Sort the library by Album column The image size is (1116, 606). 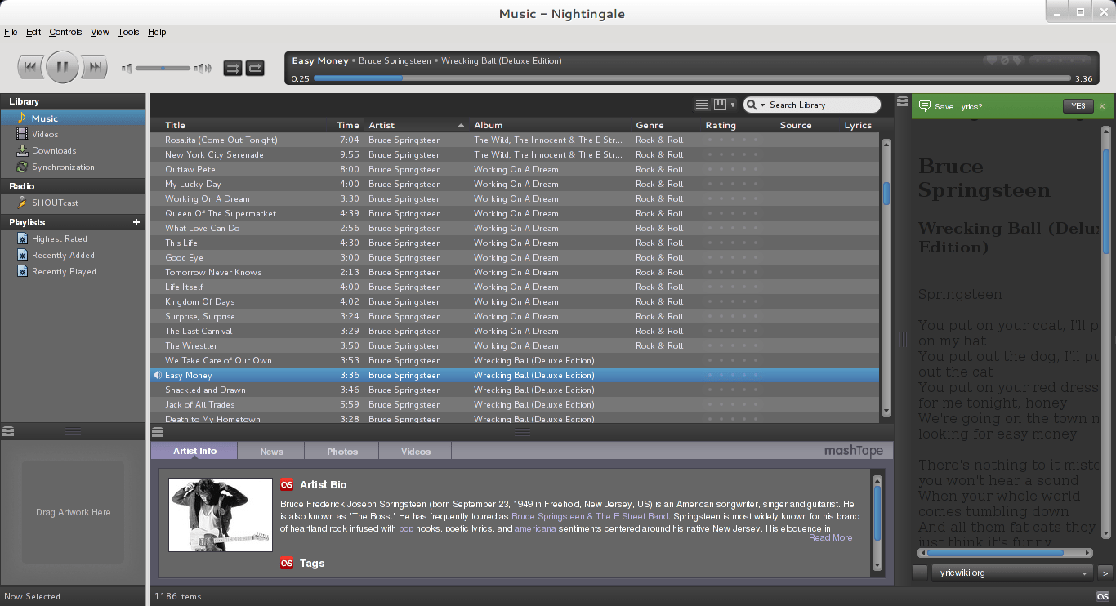(x=551, y=125)
